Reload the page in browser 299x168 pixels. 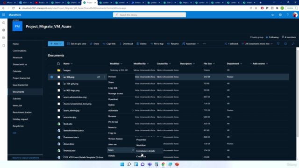coord(13,8)
